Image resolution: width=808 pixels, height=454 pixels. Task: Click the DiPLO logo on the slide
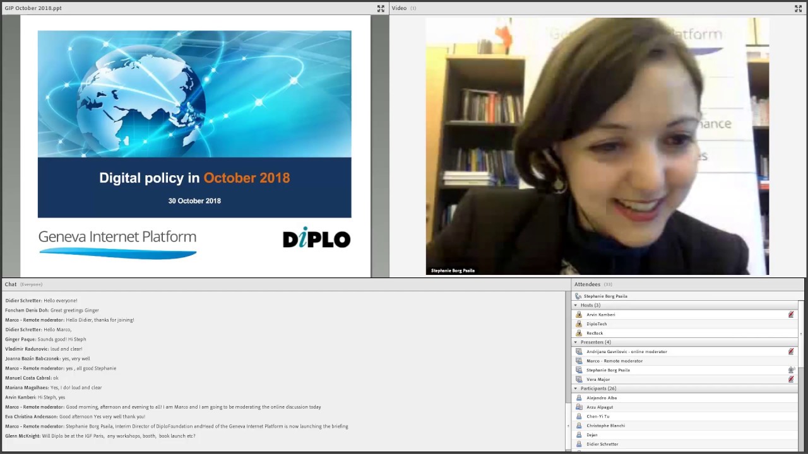[x=316, y=238]
